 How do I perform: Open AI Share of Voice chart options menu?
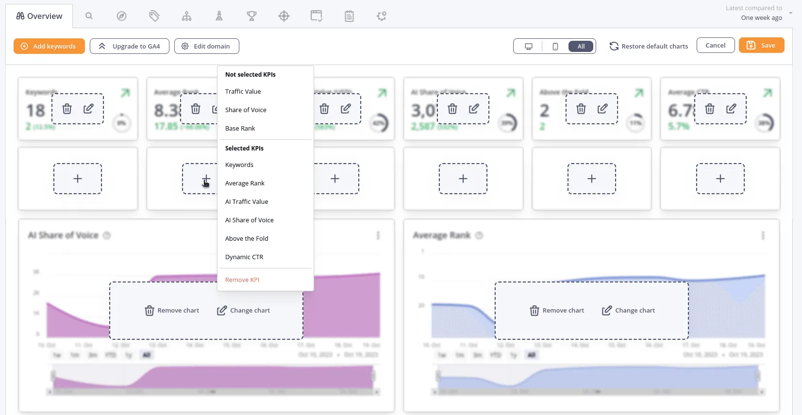(378, 235)
